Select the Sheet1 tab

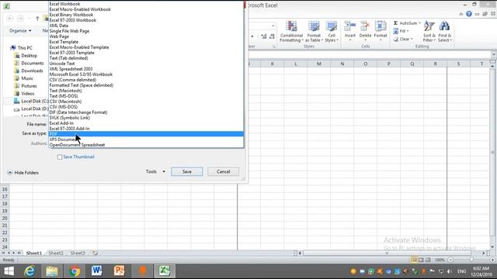34,253
